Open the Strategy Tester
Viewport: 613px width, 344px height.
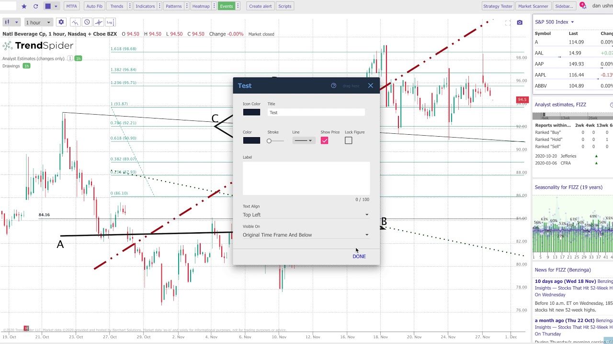tap(498, 6)
